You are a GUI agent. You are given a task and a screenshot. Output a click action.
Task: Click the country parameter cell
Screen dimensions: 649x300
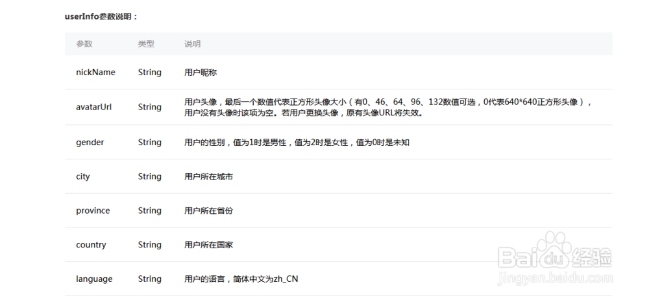point(91,245)
